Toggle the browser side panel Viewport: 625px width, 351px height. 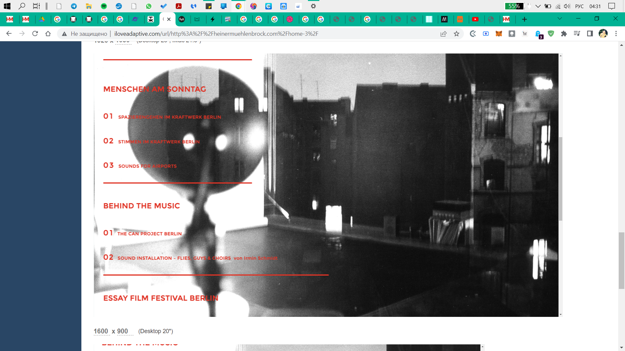[x=590, y=33]
